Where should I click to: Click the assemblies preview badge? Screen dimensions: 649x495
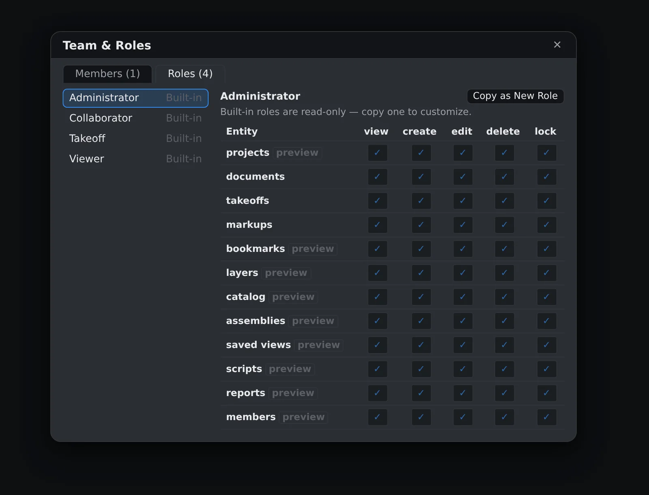pyautogui.click(x=313, y=321)
